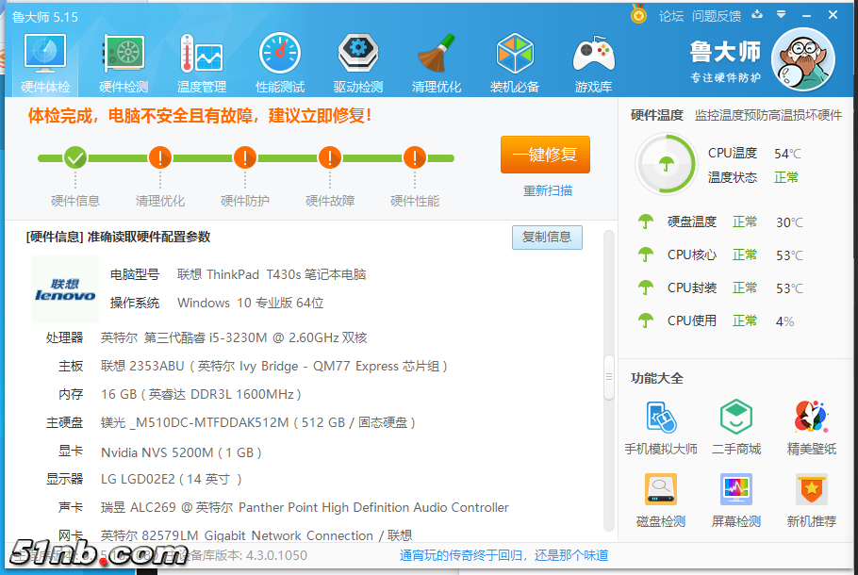
Task: Click the hardware info list scrollbar
Action: coord(609,377)
